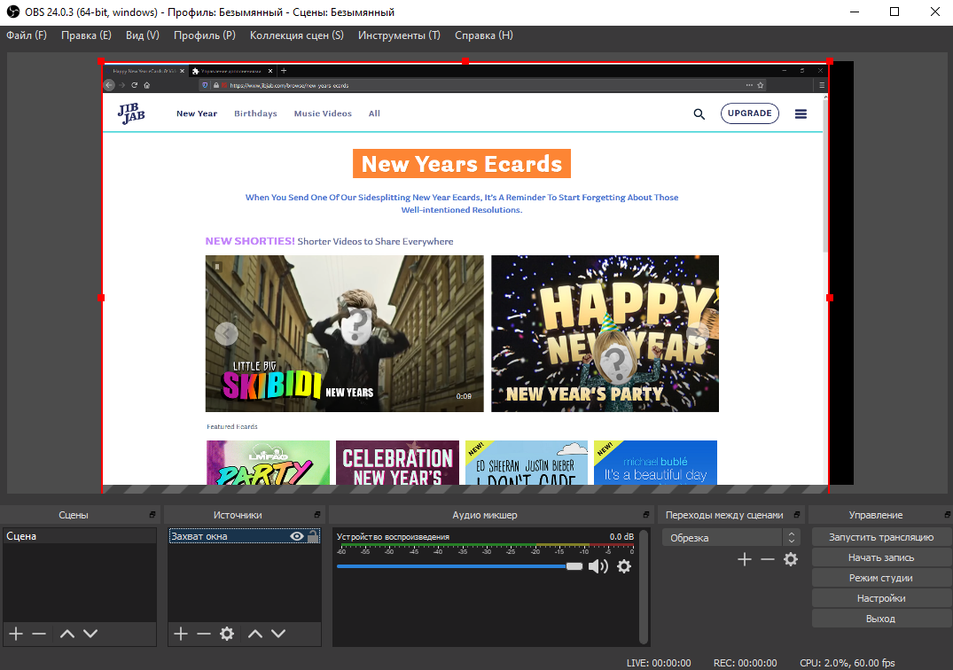This screenshot has width=953, height=670.
Task: Click the Skibidi New Years video thumbnail
Action: [345, 333]
